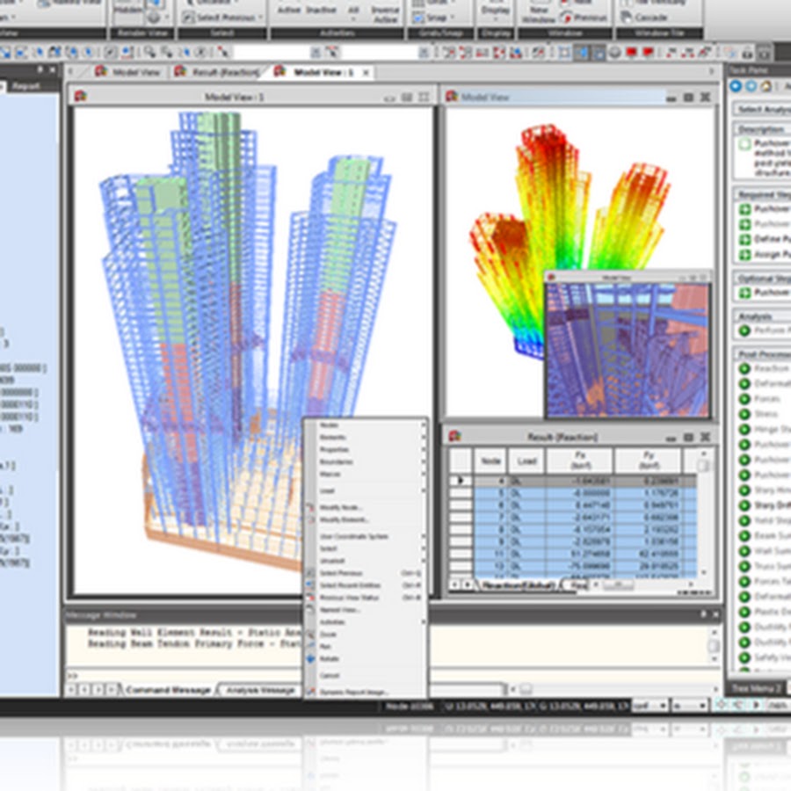This screenshot has width=791, height=791.
Task: Click the Stress result icon in task pane
Action: pos(744,414)
